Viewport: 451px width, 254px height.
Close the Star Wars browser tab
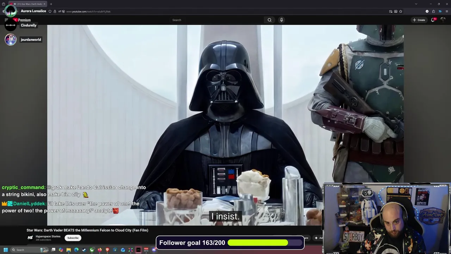pos(44,4)
